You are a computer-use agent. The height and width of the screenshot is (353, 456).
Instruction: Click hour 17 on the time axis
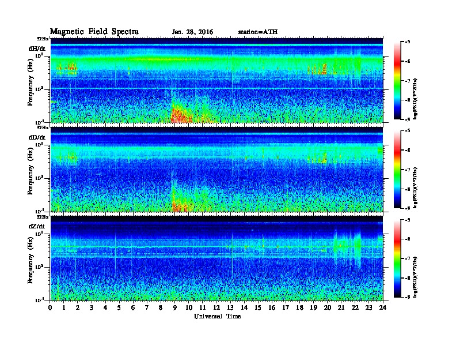coord(286,308)
